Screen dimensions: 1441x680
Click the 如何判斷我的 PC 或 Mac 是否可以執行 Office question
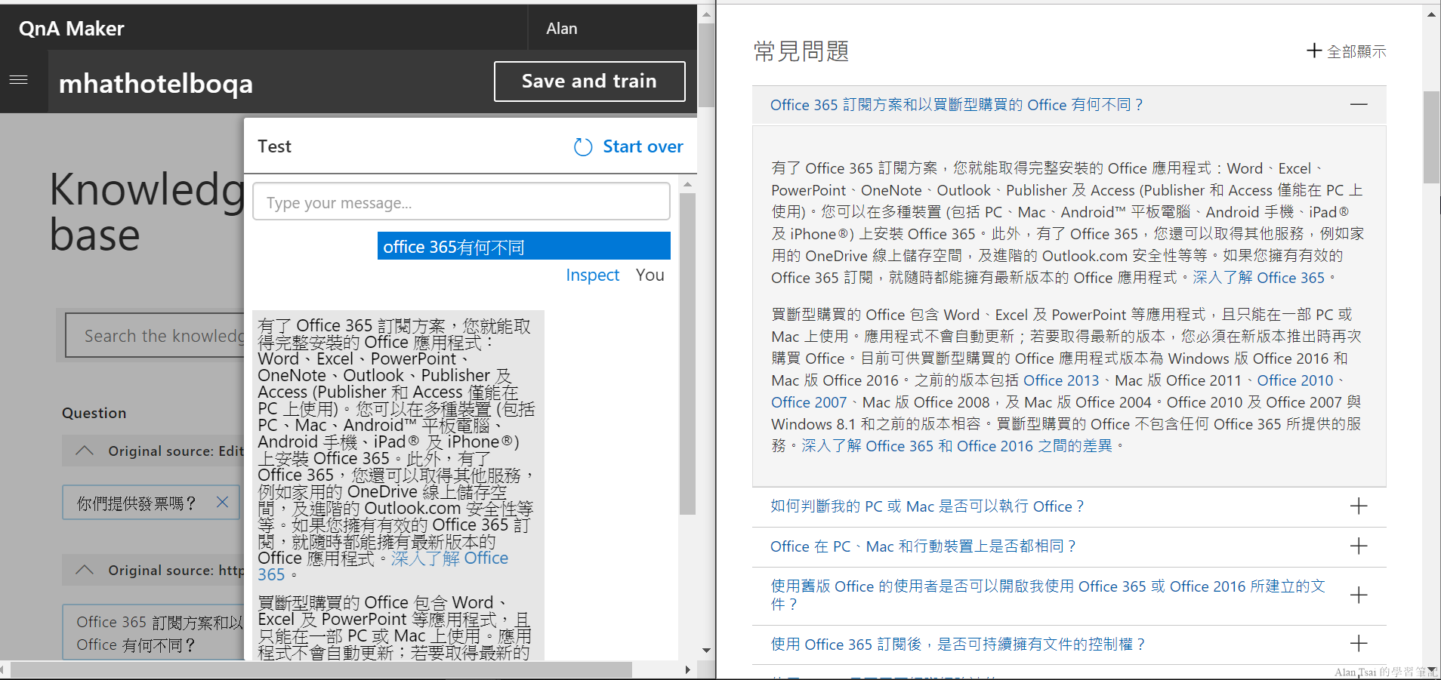pos(927,506)
